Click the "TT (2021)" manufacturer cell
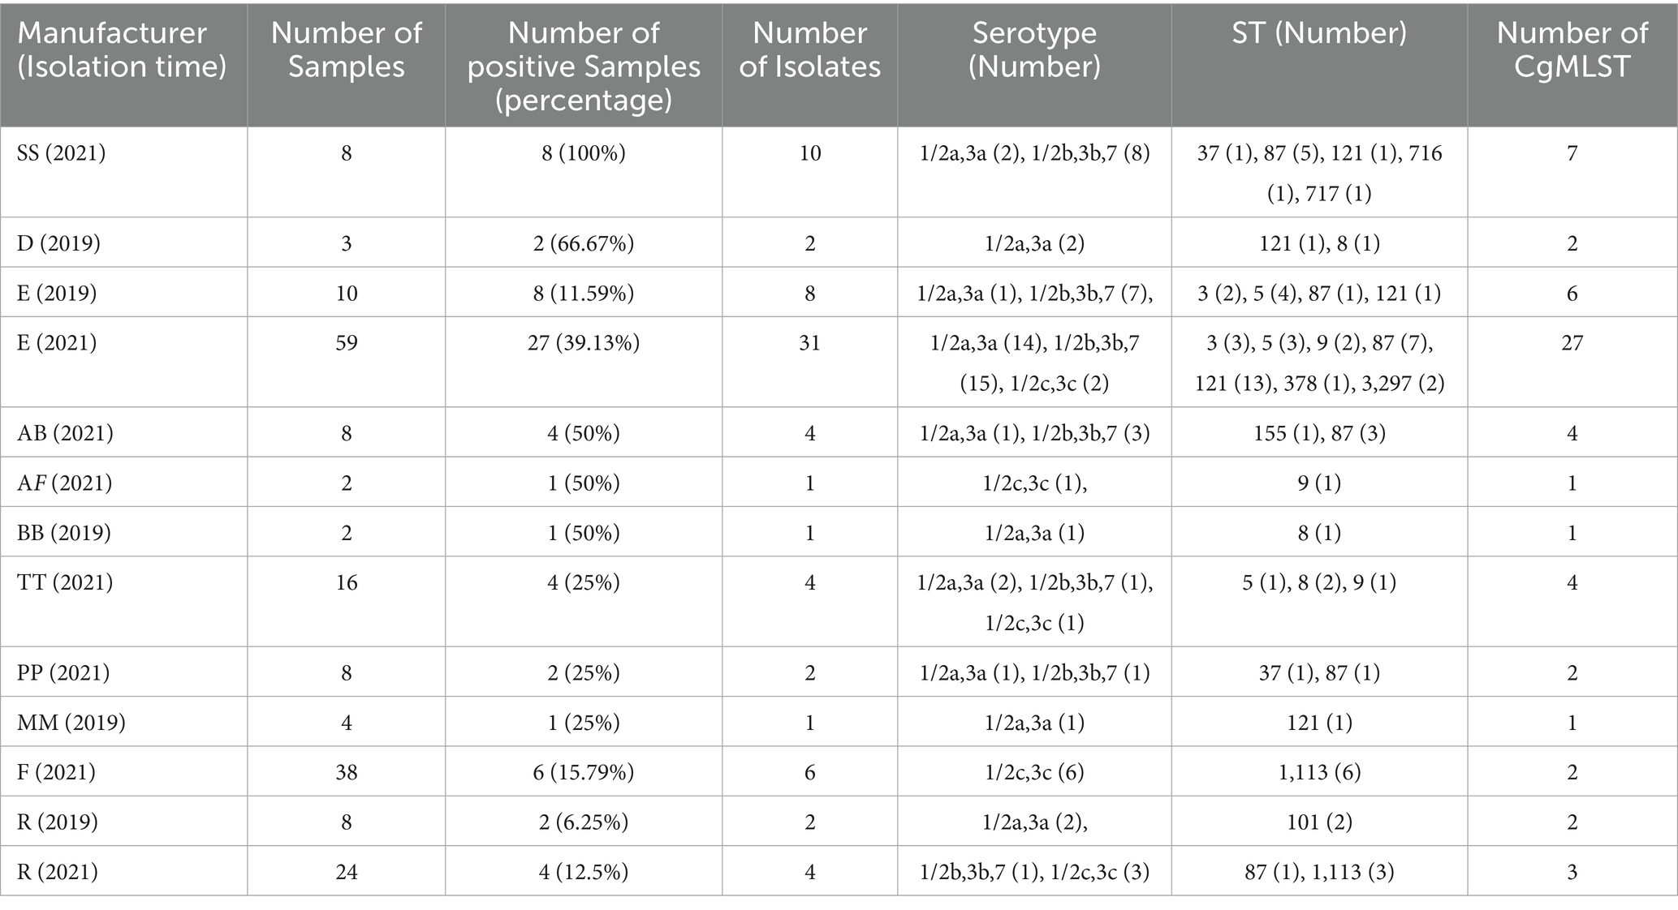1678x910 pixels. (x=65, y=583)
